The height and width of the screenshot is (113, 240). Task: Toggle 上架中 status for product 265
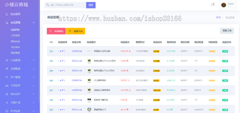(x=225, y=110)
